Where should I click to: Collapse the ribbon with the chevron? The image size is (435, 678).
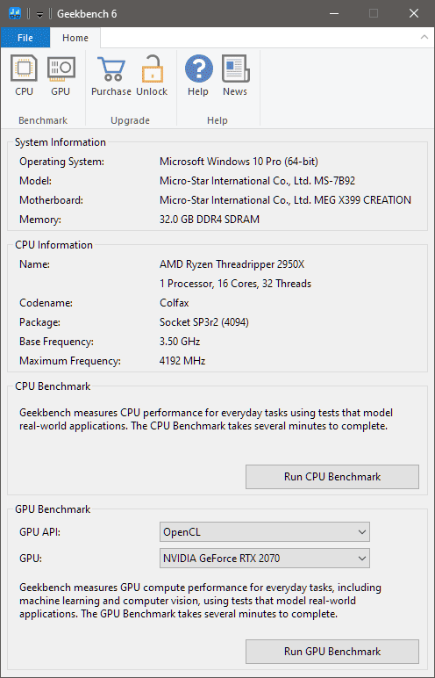(424, 37)
